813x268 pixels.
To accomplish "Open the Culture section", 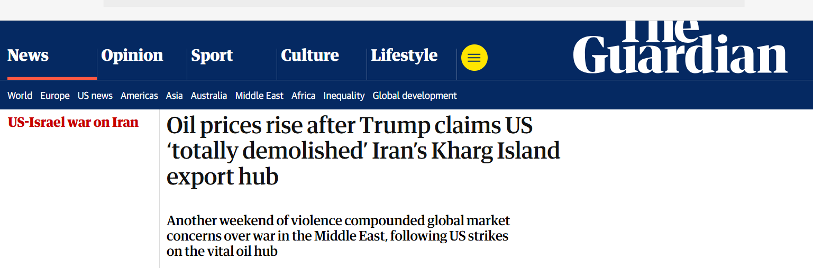I will point(310,56).
